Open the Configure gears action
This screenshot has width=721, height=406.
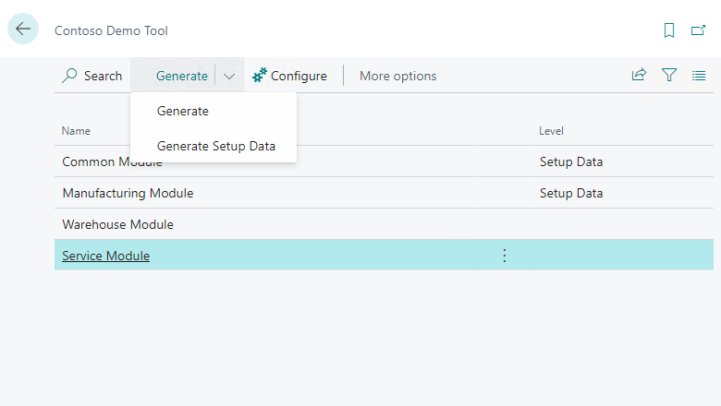pyautogui.click(x=289, y=76)
